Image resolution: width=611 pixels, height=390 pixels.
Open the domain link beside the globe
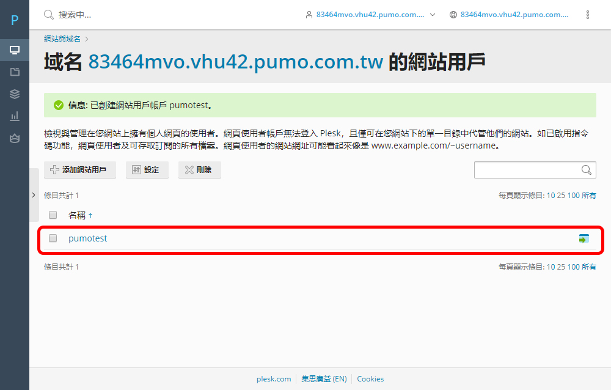click(x=514, y=15)
